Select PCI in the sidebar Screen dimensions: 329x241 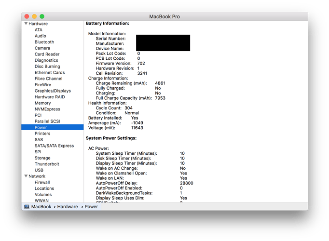pyautogui.click(x=38, y=115)
